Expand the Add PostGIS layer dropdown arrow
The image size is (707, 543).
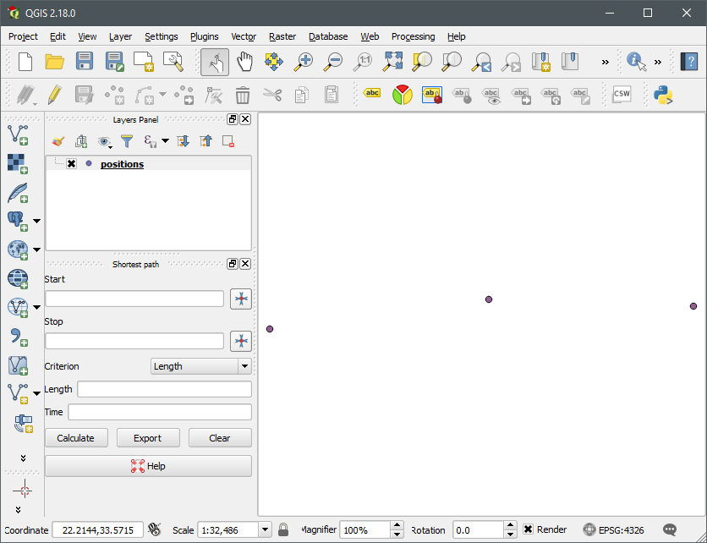(37, 221)
